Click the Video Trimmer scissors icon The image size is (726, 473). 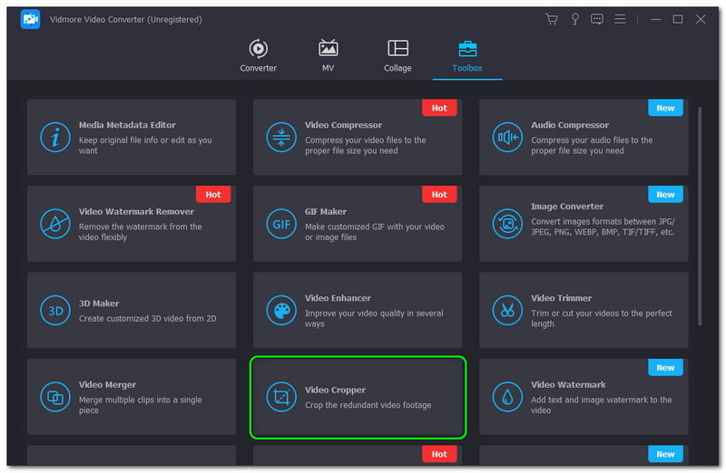point(507,311)
